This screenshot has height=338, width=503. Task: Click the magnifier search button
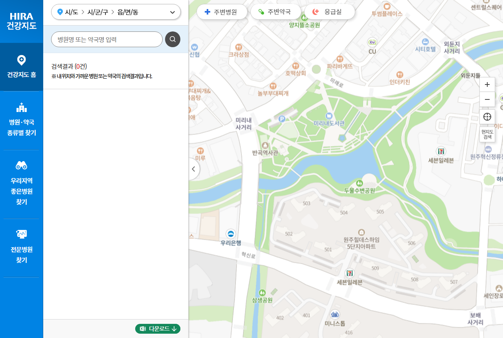pyautogui.click(x=173, y=39)
